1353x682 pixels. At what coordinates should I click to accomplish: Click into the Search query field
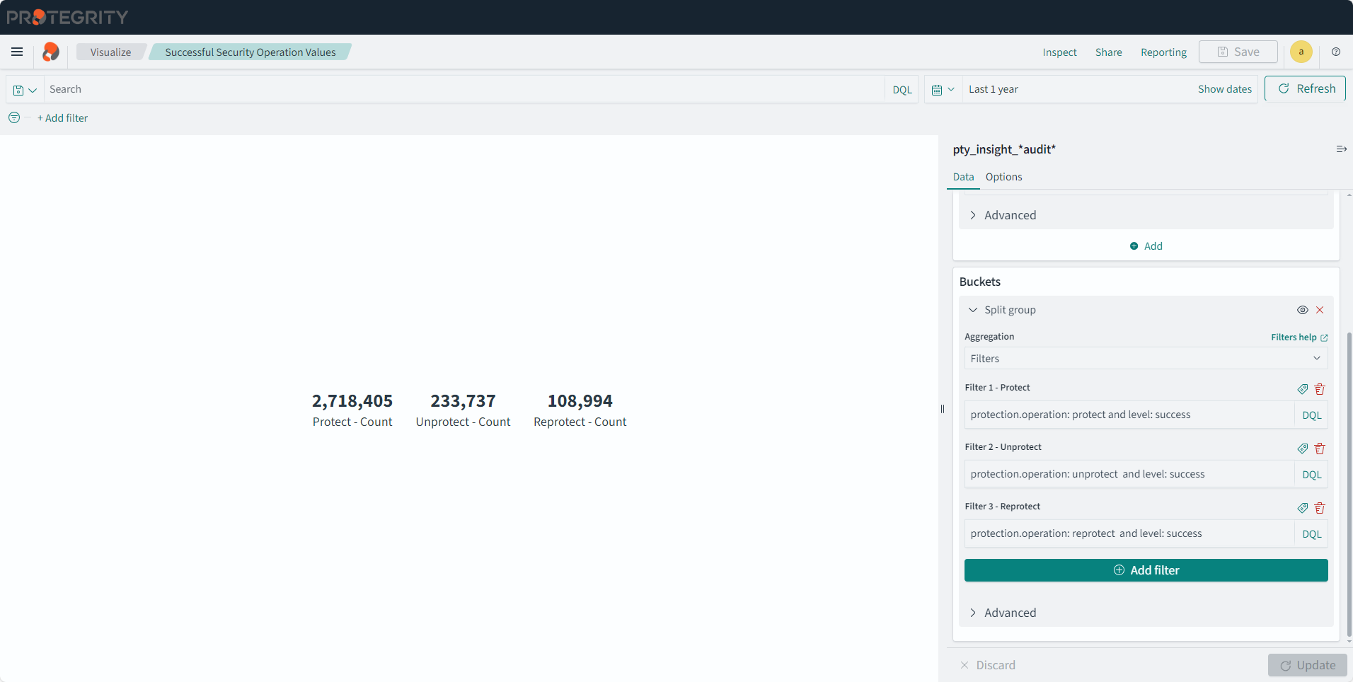click(464, 90)
